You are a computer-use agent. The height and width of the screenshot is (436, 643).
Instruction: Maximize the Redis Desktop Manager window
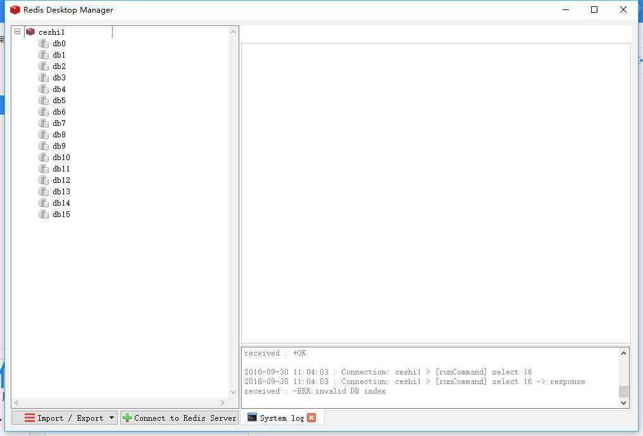594,9
